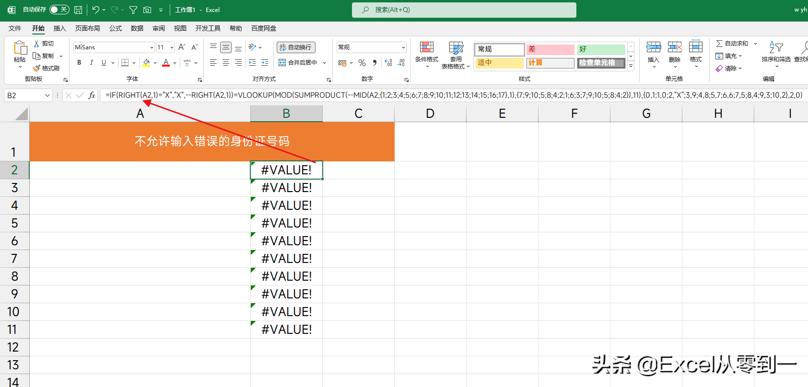This screenshot has height=387, width=808.
Task: Click the Borders icon
Action: pos(125,63)
